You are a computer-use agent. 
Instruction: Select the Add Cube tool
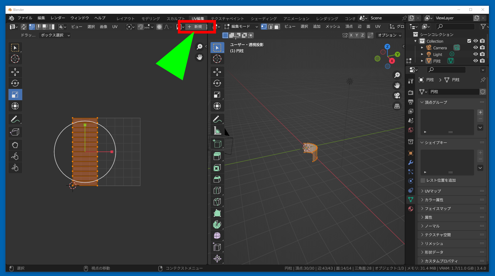coord(217,144)
